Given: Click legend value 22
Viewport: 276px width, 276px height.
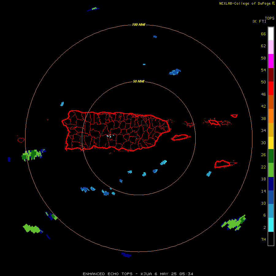Looking at the screenshot, I should click(263, 167).
